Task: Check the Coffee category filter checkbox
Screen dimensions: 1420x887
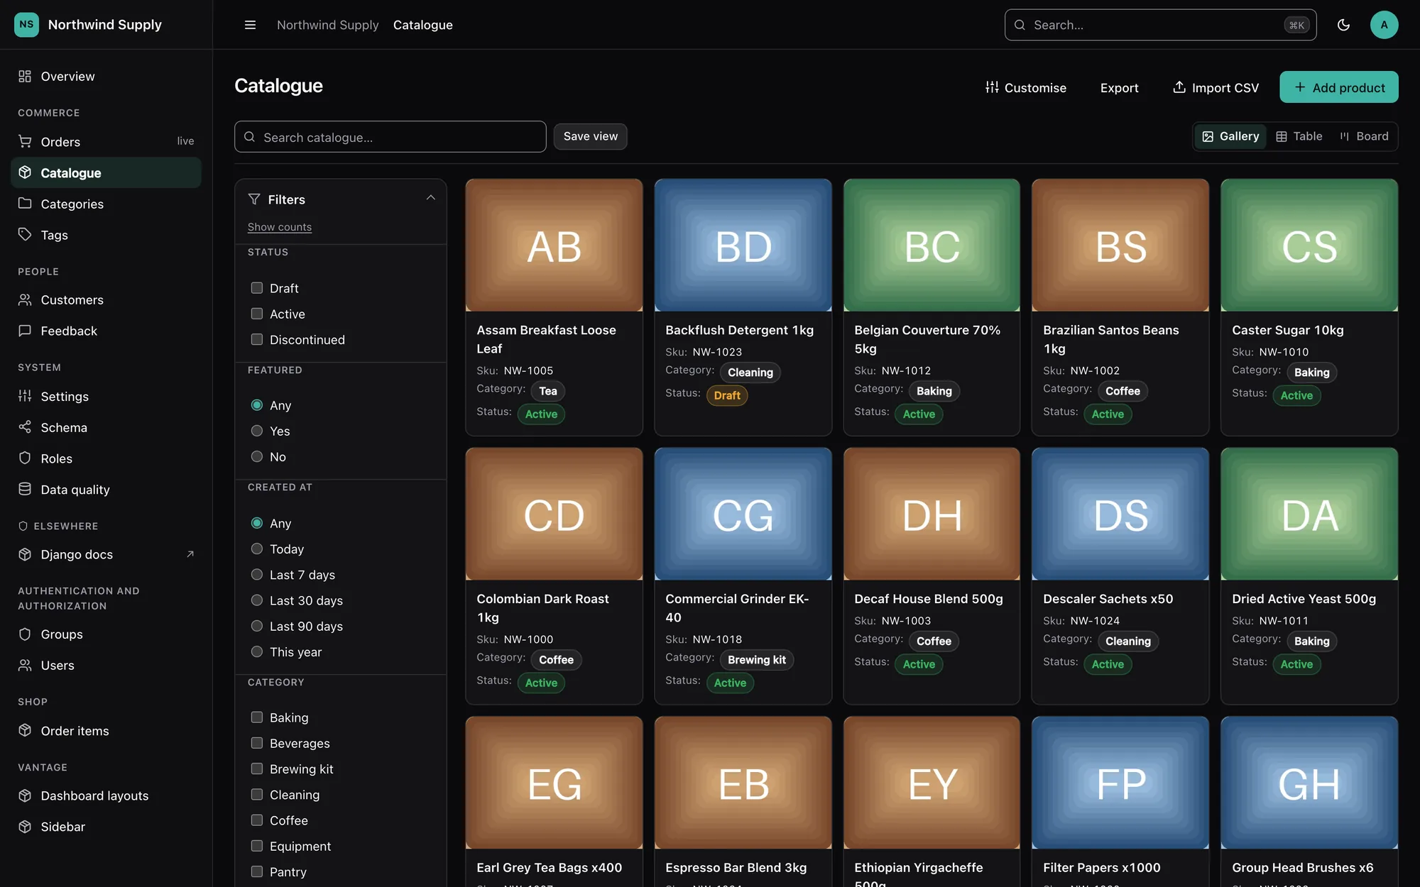Action: [x=257, y=820]
